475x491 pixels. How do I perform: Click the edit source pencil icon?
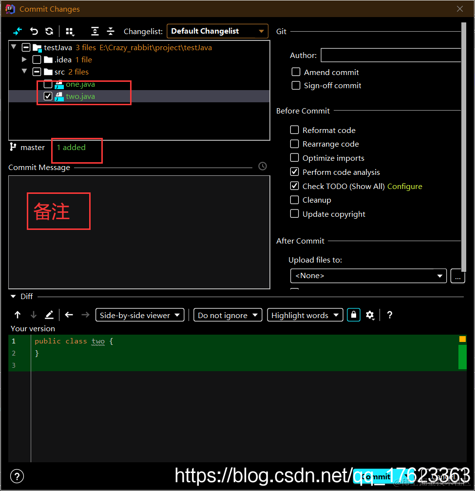pos(49,315)
